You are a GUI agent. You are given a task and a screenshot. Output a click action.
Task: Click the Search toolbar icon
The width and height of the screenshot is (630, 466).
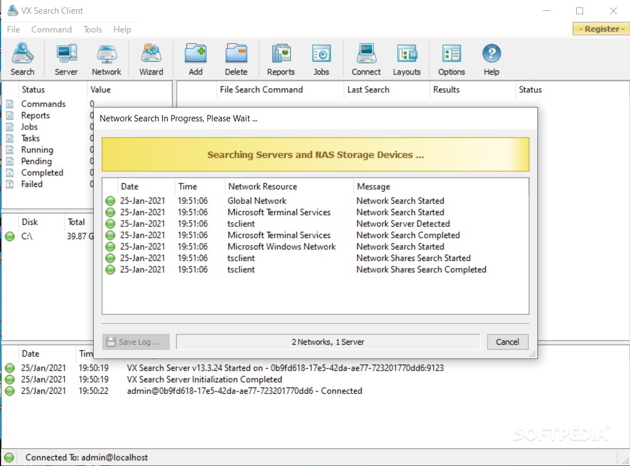[22, 59]
